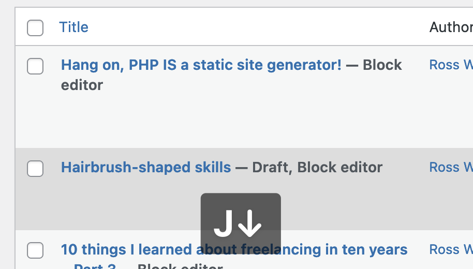Viewport: 473px width, 269px height.
Task: Click author Ross W in the 10 things row
Action: click(450, 250)
